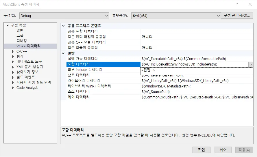This screenshot has height=157, width=257.
Task: Click the 취소 button
Action: (223, 150)
